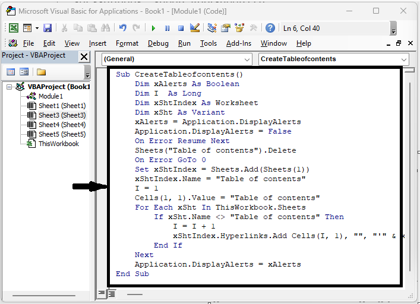The height and width of the screenshot is (304, 420).
Task: Click the Project panel toolbar overflow arrow
Action: [x=87, y=72]
